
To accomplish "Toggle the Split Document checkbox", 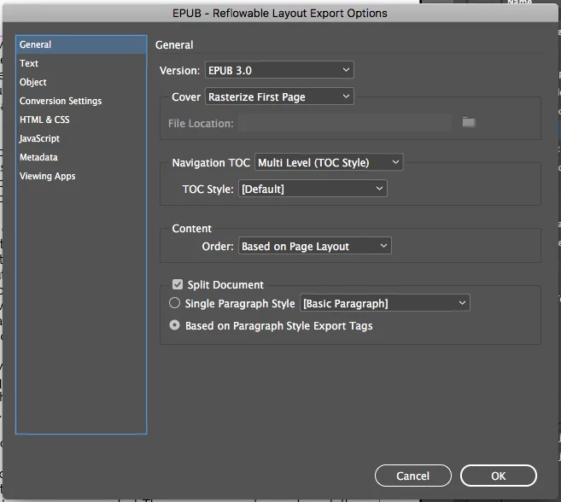I will (x=178, y=284).
